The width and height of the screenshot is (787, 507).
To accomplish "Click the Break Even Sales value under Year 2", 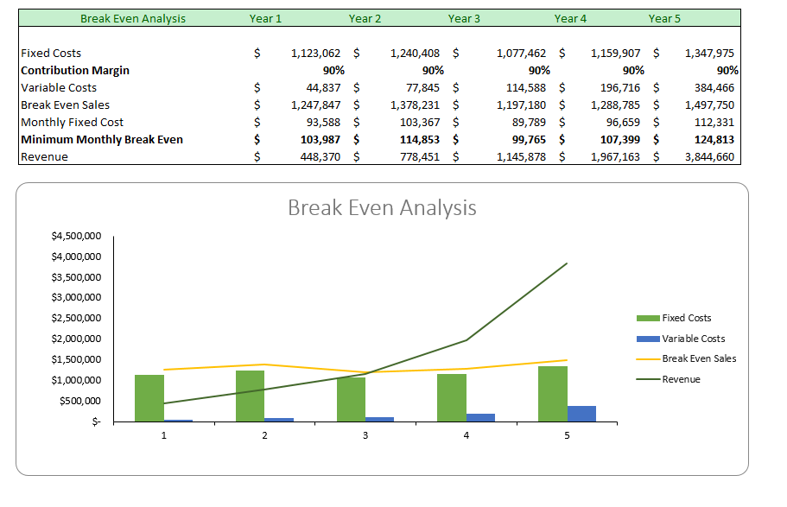I will tap(413, 105).
